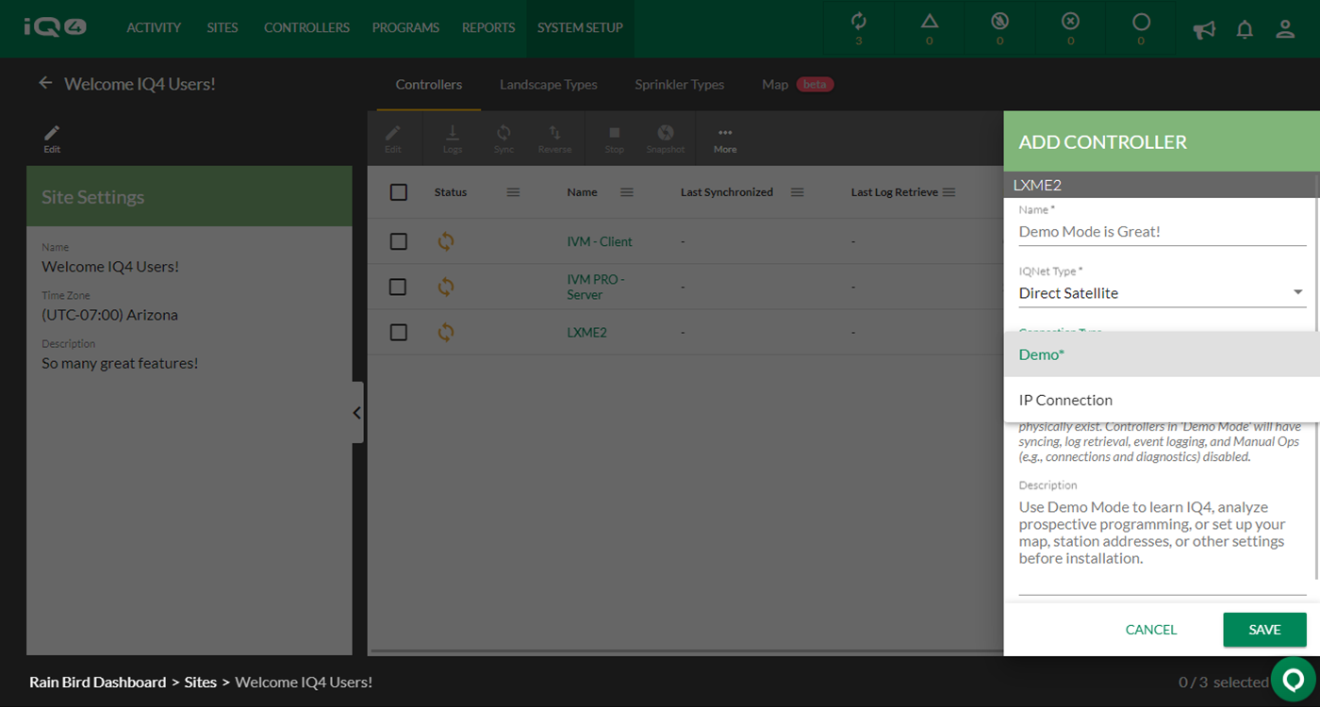Click the Sync toolbar icon
The image size is (1320, 707).
503,139
